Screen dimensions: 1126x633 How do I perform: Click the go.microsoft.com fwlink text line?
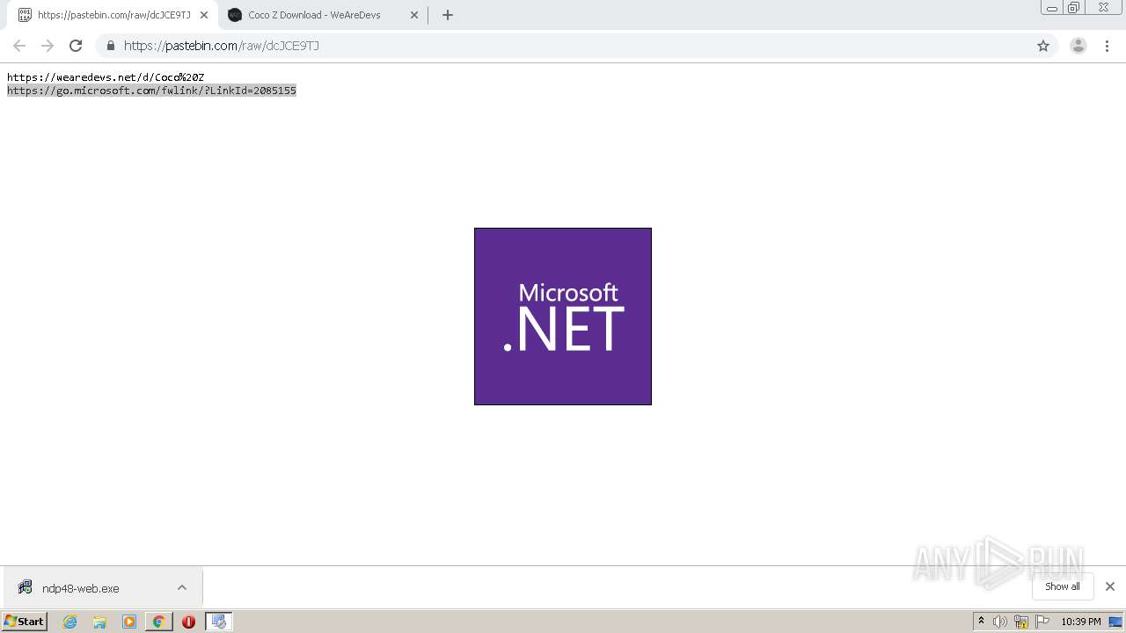click(151, 91)
